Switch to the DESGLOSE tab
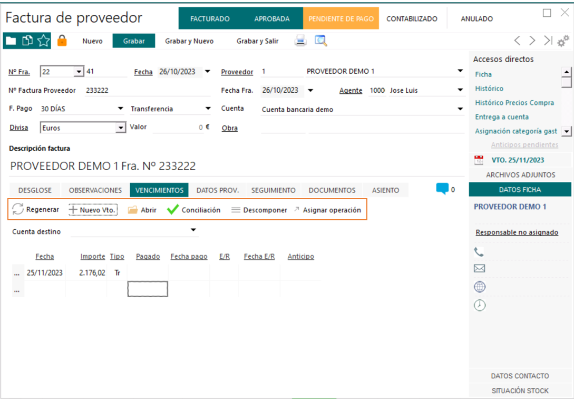Viewport: 574px width, 400px height. tap(35, 190)
